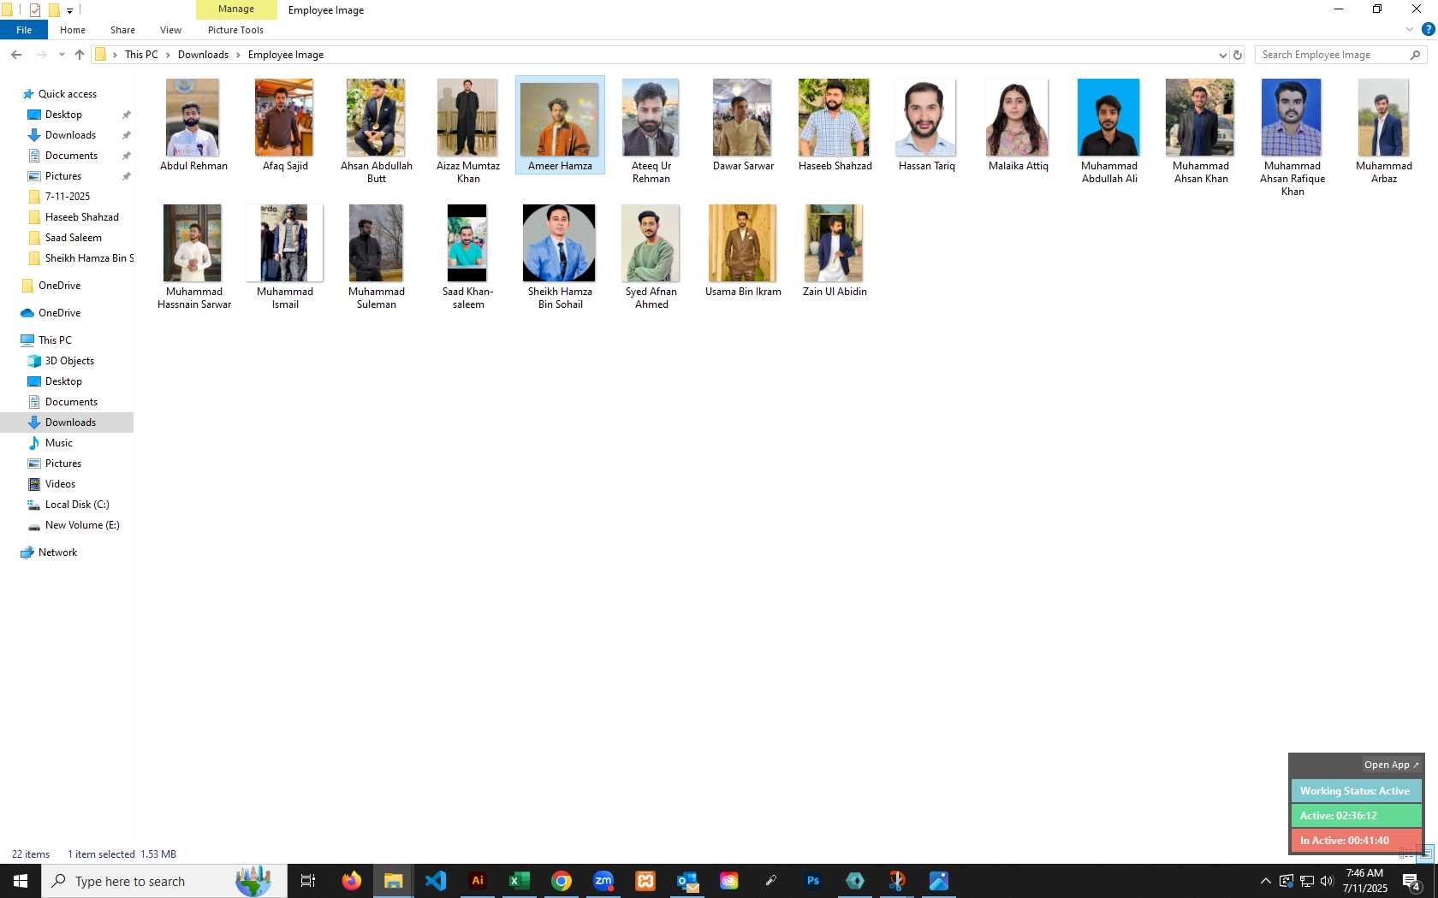The width and height of the screenshot is (1438, 898).
Task: Switch to large thumbnails view icon
Action: pos(1426,854)
